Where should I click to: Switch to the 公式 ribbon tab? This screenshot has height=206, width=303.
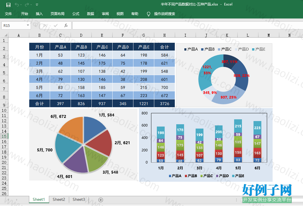76,14
